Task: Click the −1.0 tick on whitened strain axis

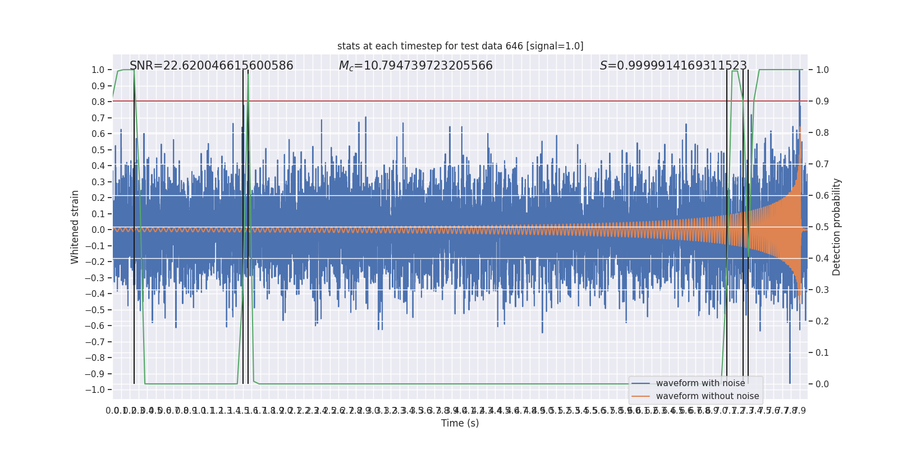Action: [98, 390]
